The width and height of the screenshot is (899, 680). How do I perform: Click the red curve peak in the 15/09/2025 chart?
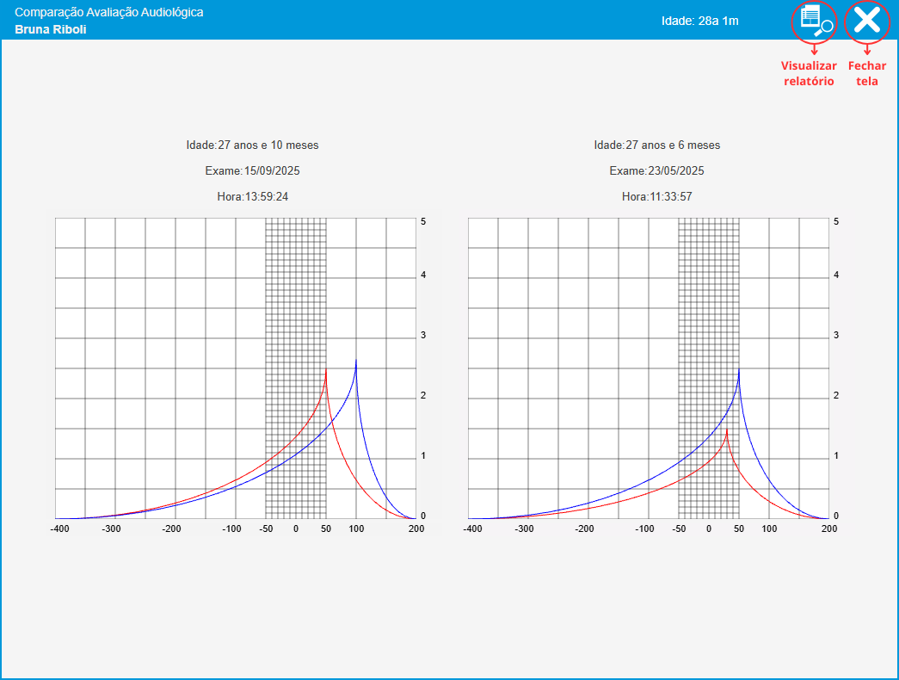click(x=326, y=372)
